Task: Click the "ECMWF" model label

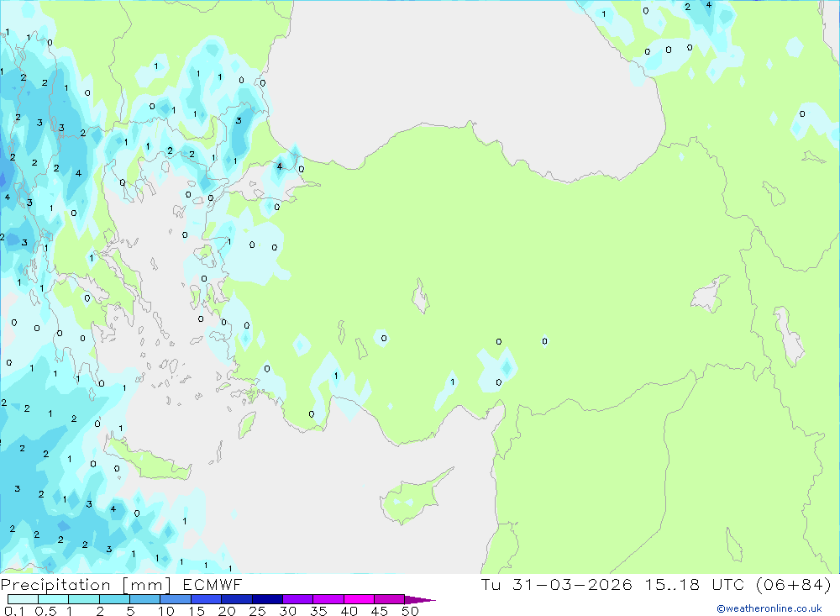Action: click(213, 584)
